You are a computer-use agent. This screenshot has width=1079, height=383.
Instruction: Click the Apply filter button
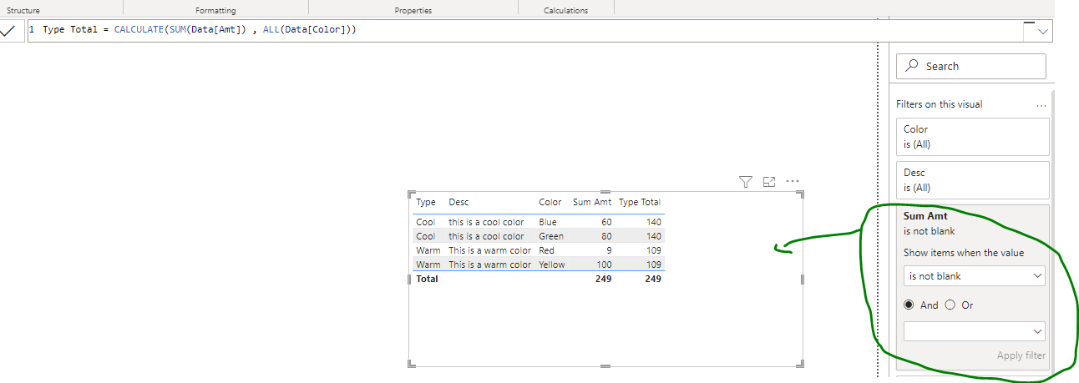tap(1021, 355)
